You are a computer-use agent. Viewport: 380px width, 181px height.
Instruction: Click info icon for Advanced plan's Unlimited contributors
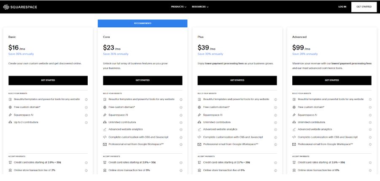tap(370, 122)
